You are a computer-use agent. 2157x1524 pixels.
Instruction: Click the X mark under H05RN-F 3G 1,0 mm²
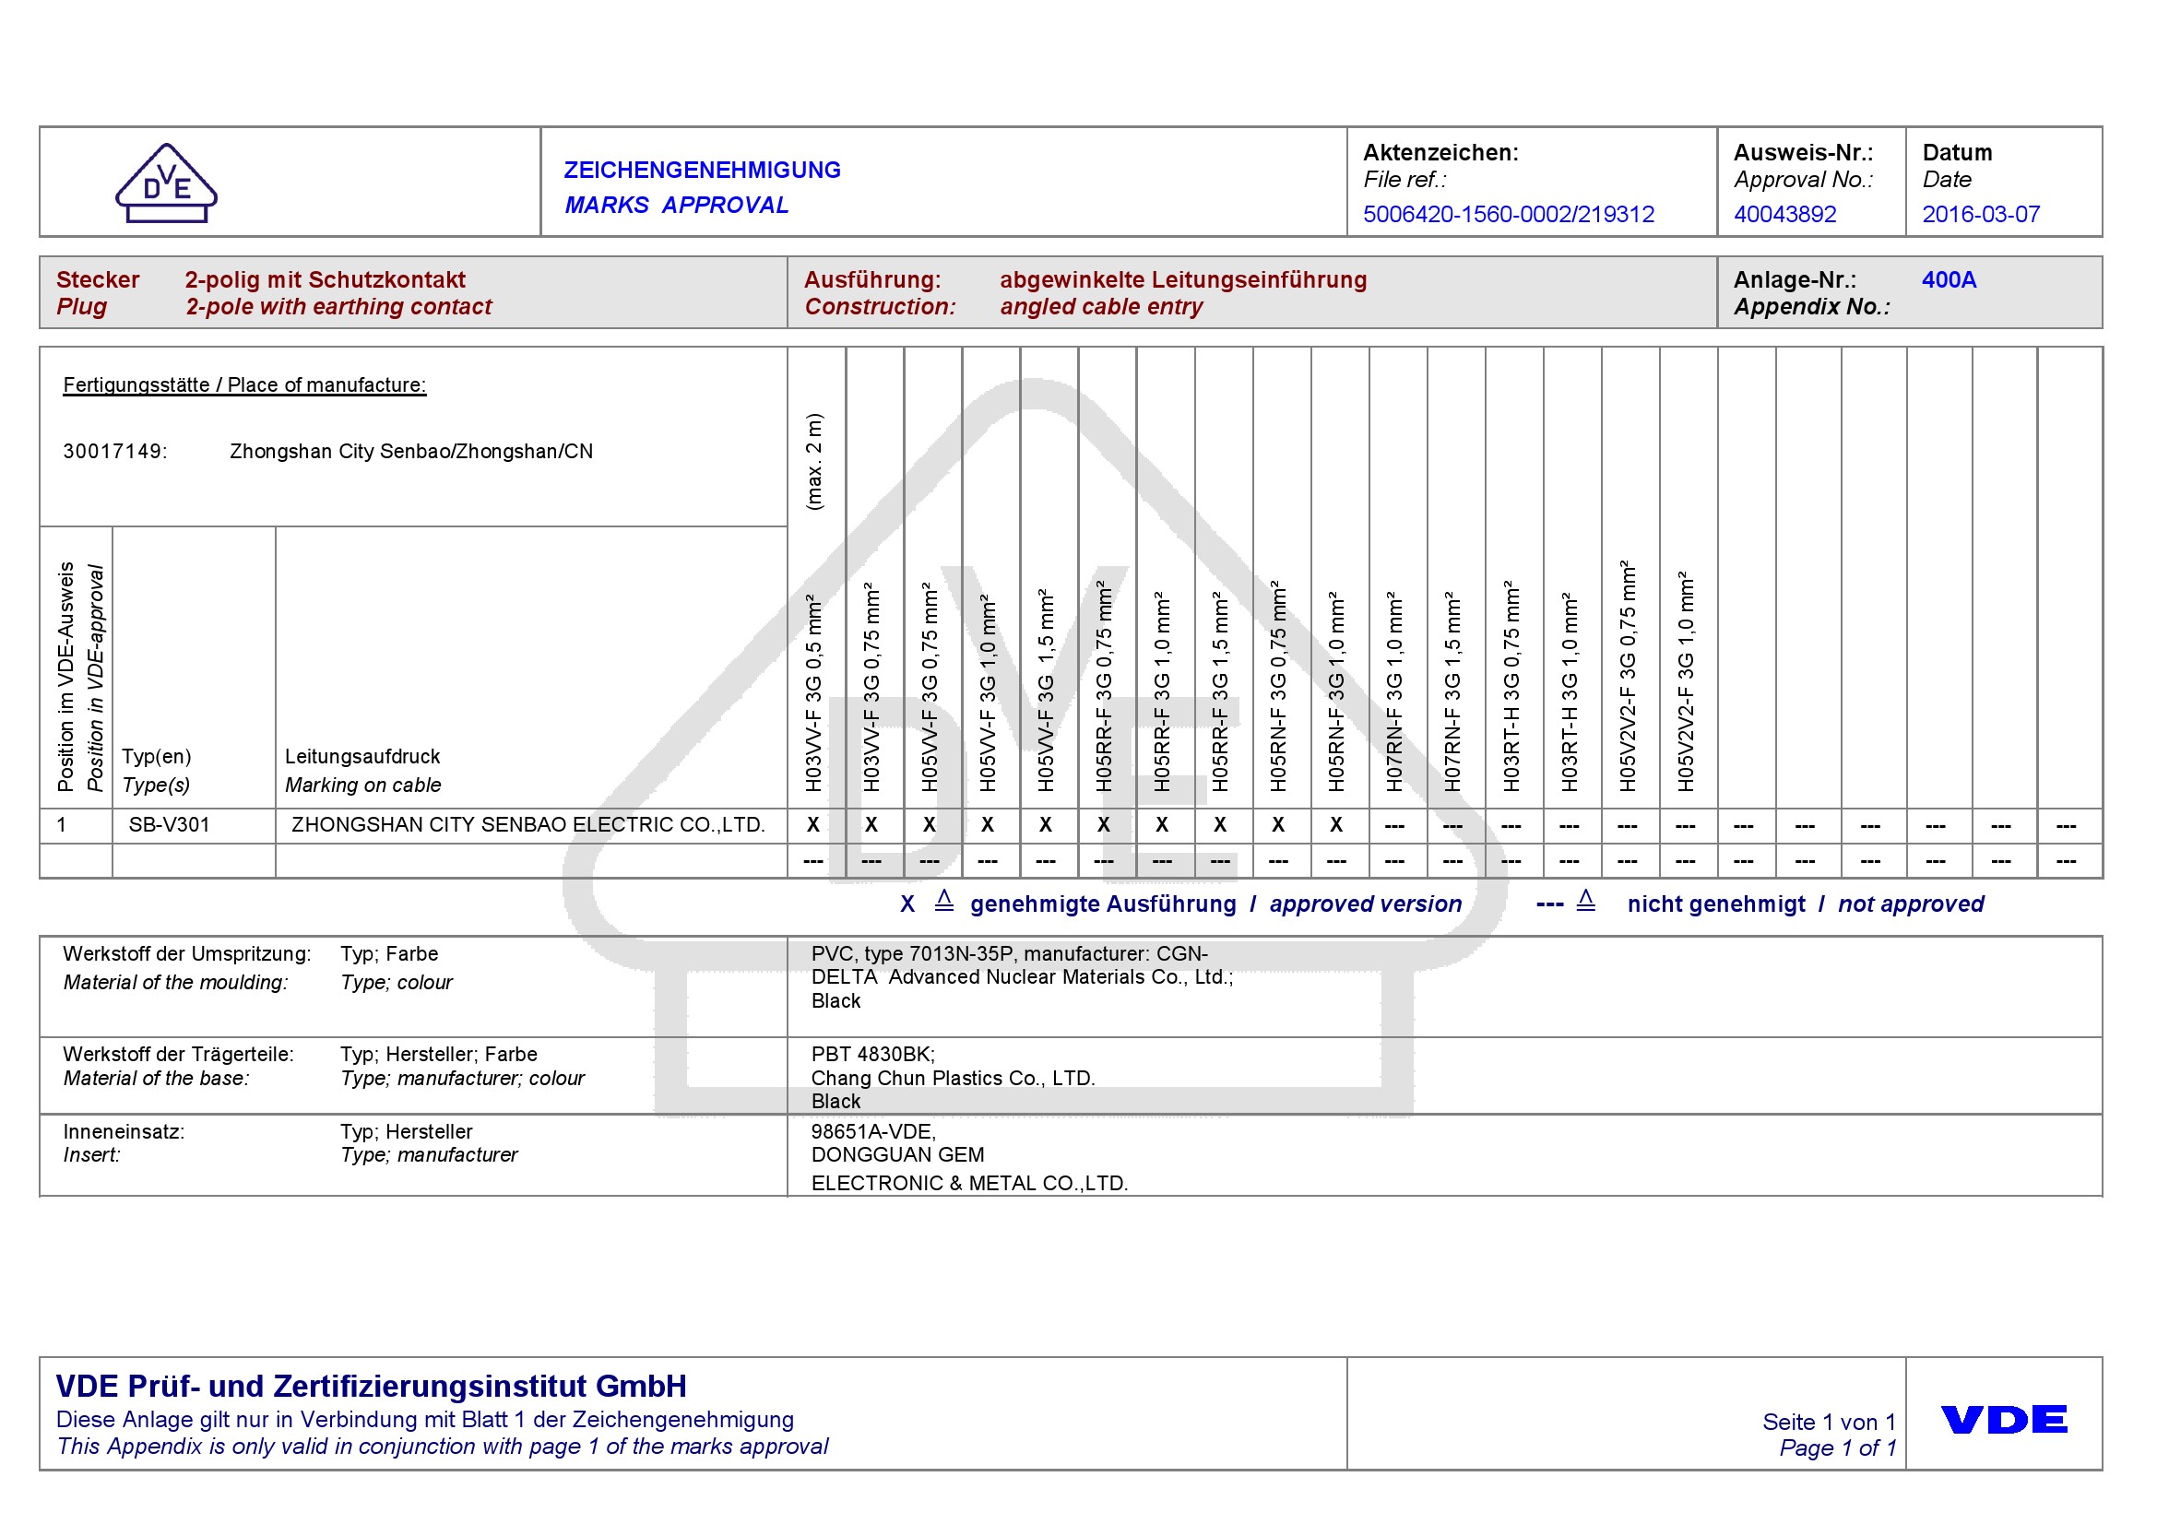(1336, 825)
